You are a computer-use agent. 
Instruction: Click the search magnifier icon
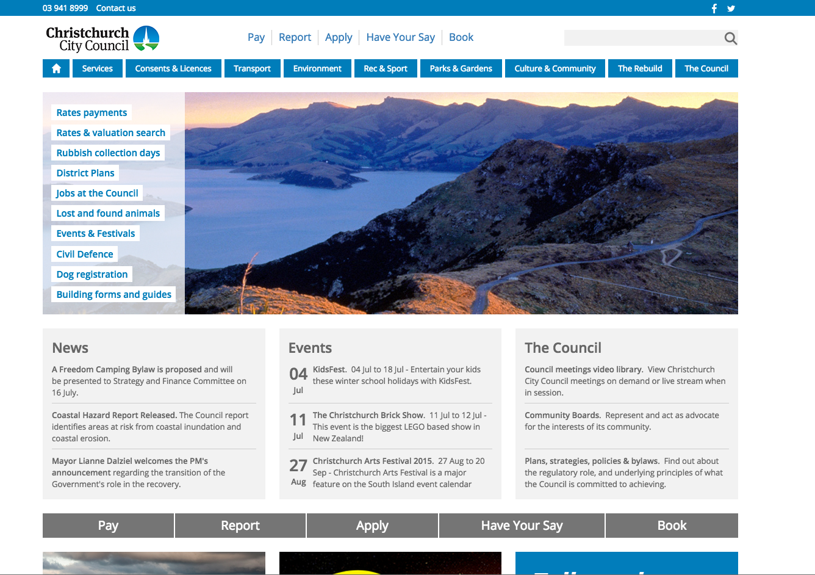(730, 38)
